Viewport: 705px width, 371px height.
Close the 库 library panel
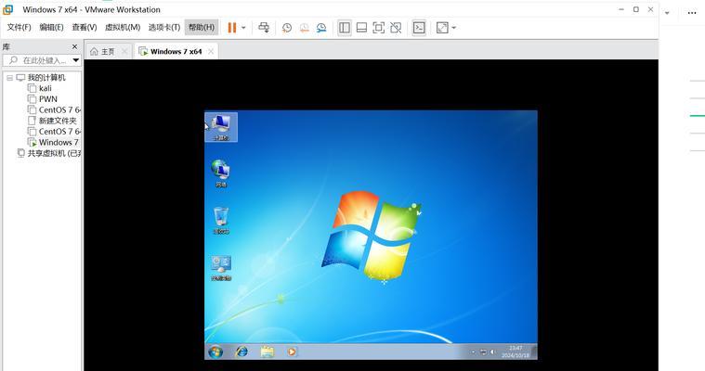coord(74,46)
